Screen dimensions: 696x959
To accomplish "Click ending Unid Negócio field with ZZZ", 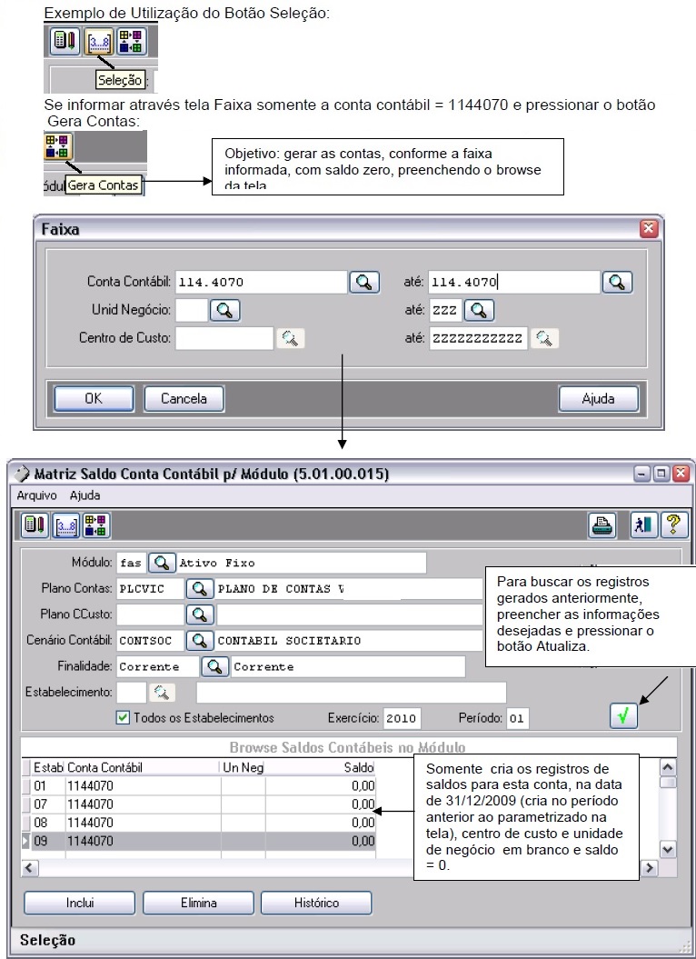I will [x=445, y=310].
